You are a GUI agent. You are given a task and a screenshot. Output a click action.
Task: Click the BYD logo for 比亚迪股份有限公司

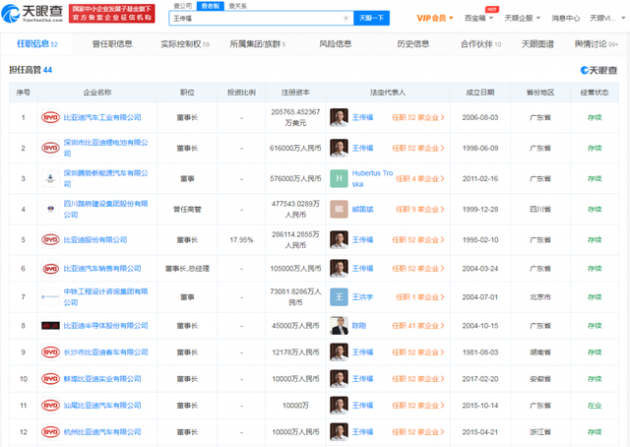pyautogui.click(x=50, y=239)
